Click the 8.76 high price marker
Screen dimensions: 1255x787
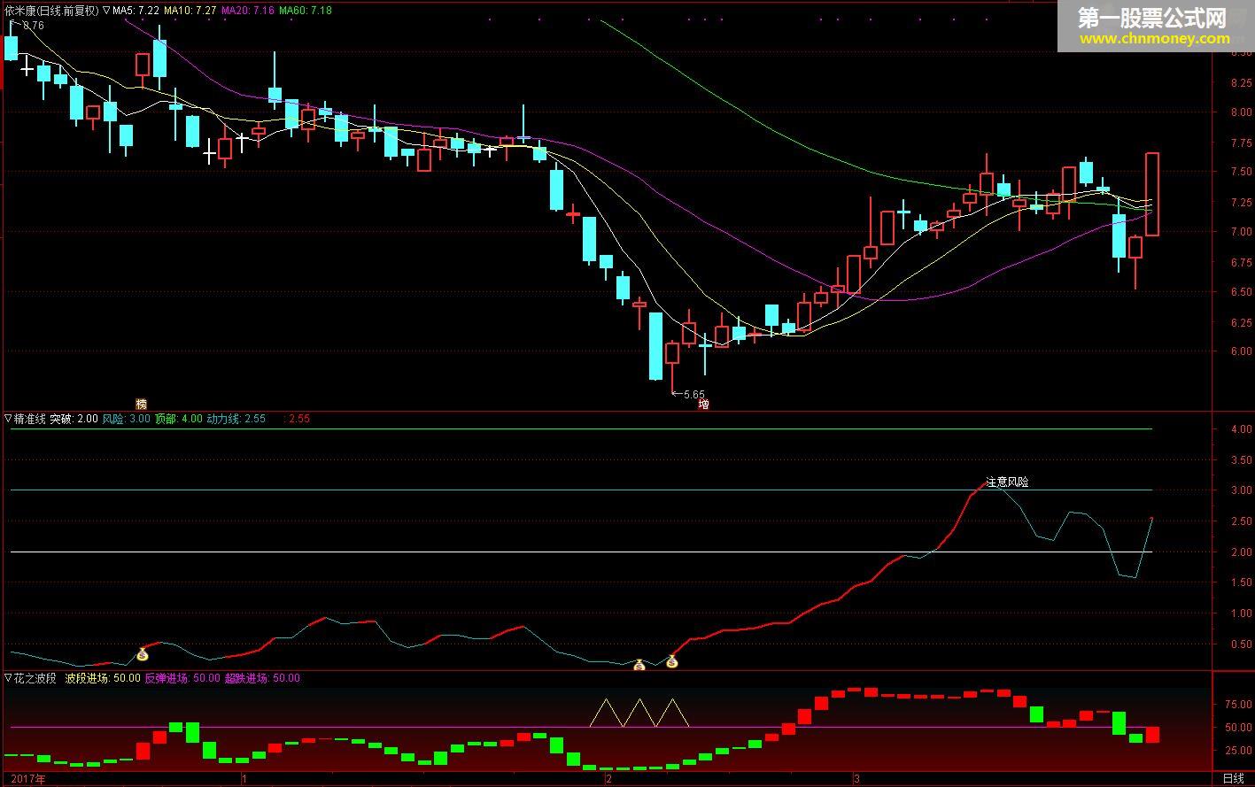click(x=33, y=26)
